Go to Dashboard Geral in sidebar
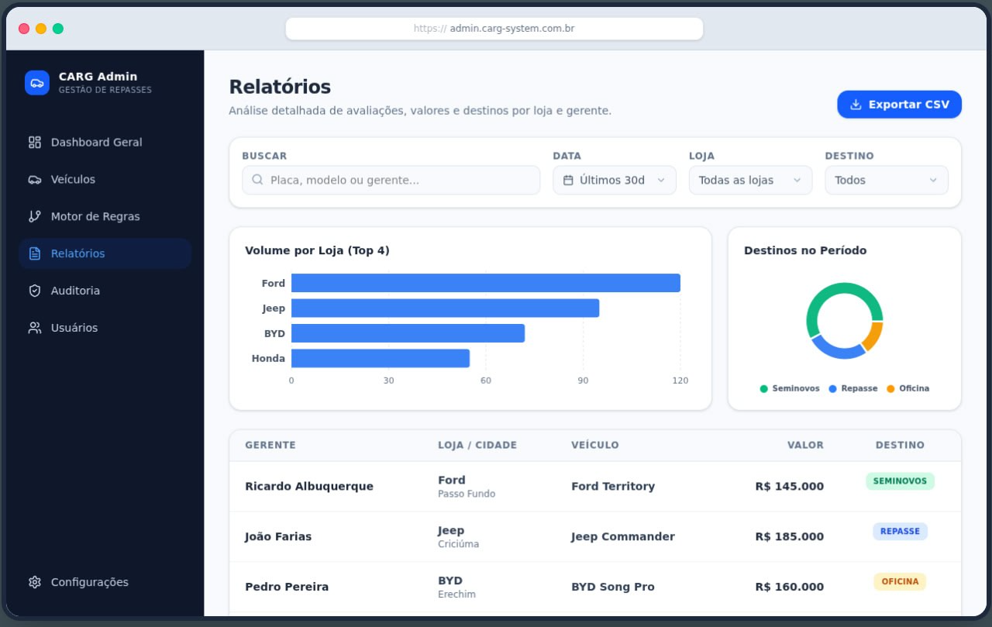This screenshot has height=627, width=992. (96, 143)
